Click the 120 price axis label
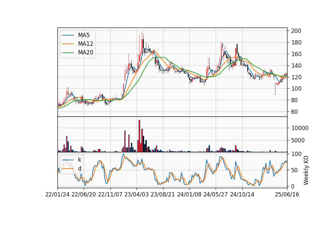Image resolution: width=319 pixels, height=229 pixels. tap(296, 77)
